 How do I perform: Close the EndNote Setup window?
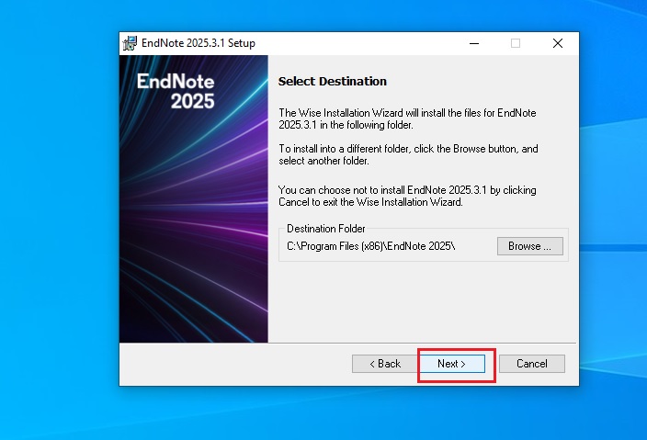click(x=558, y=43)
